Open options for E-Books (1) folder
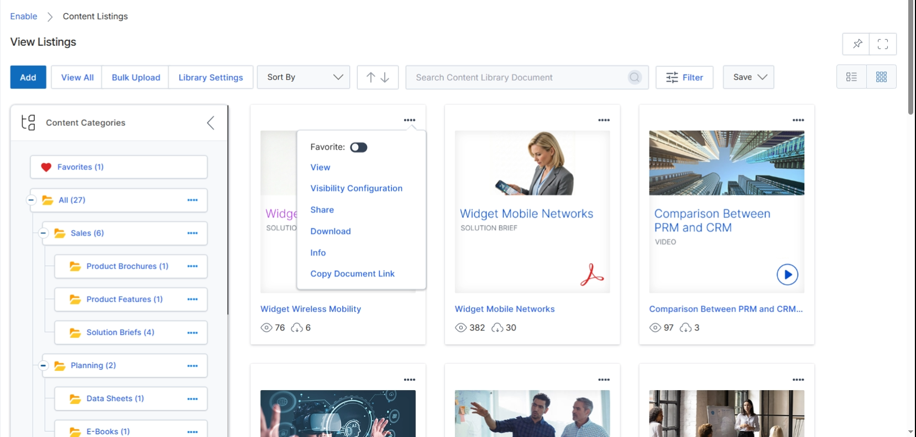This screenshot has width=916, height=437. pos(192,432)
